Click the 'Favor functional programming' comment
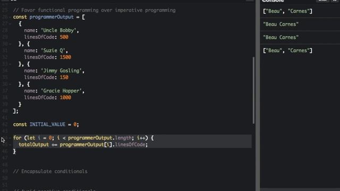The height and width of the screenshot is (191, 340). 94,10
